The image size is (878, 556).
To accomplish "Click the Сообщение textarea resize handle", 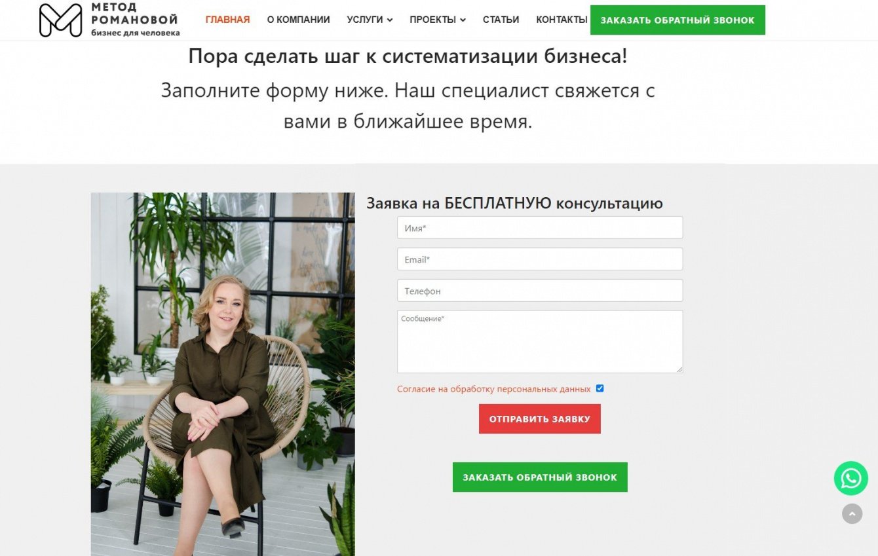I will 679,369.
